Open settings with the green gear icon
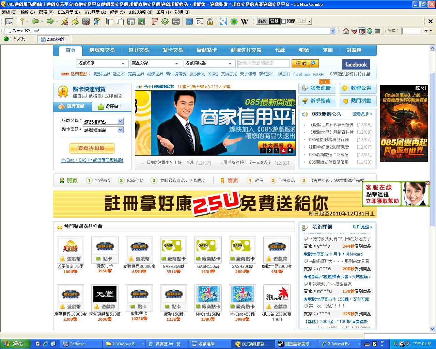Screen dimensions: 436x349 165,22
